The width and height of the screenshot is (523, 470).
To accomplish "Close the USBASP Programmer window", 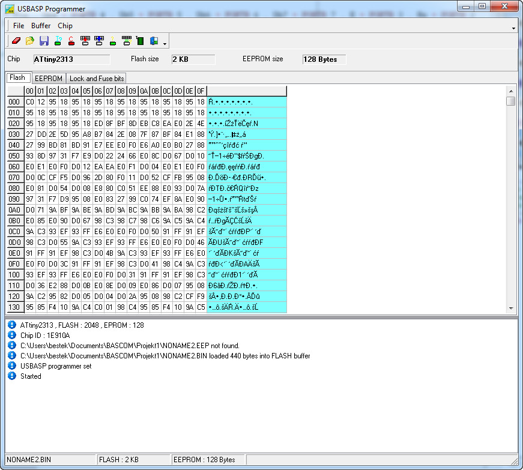I will [x=504, y=7].
